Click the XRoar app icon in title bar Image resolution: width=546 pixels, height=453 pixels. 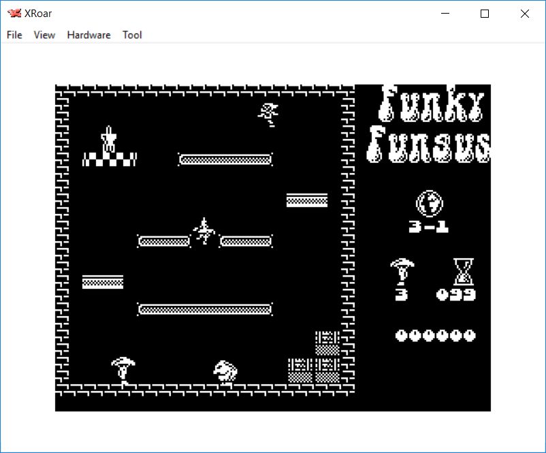(x=14, y=14)
